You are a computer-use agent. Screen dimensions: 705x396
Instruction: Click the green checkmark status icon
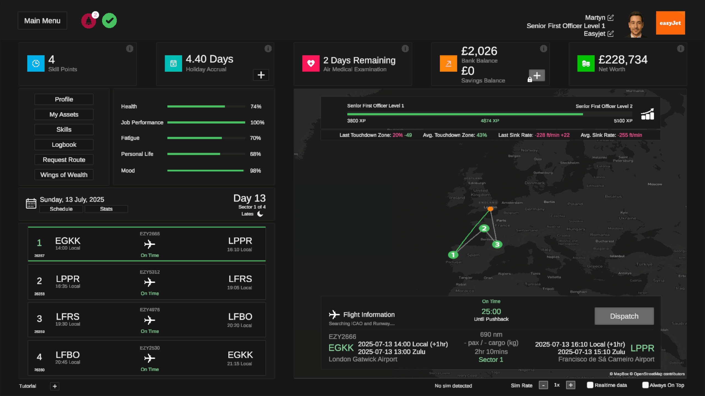coord(109,21)
